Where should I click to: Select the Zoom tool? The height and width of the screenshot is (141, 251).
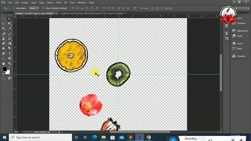click(9, 63)
